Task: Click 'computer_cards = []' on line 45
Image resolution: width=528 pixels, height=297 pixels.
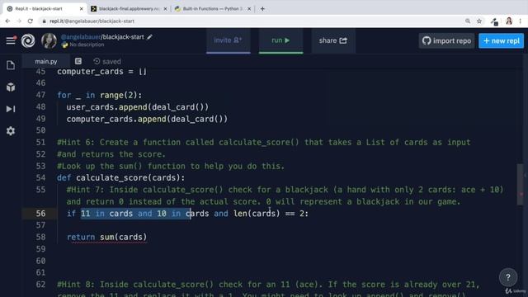Action: [101, 72]
